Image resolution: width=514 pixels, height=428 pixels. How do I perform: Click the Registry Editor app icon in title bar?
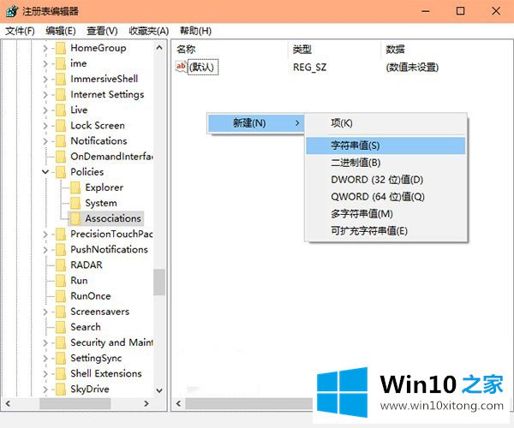click(12, 11)
